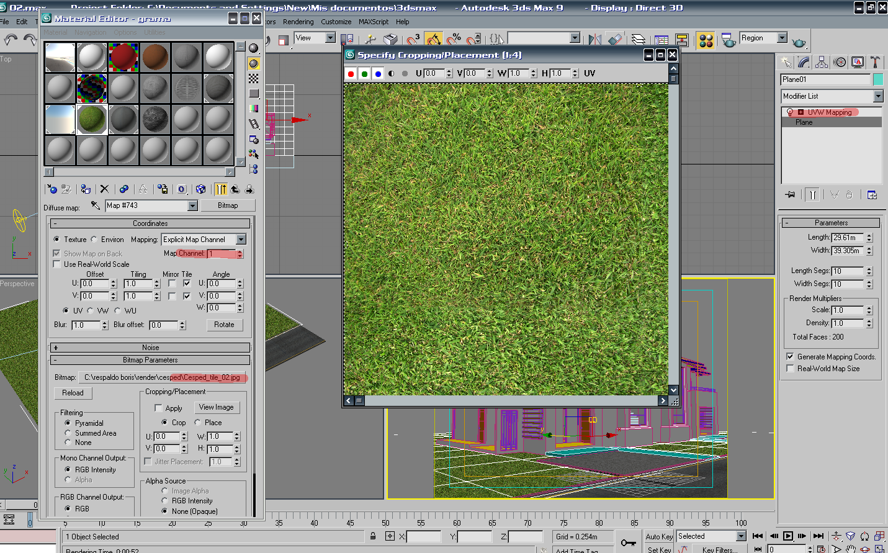Enable Real-World Map Size checkbox
Screen dimensions: 888x553
click(x=790, y=369)
